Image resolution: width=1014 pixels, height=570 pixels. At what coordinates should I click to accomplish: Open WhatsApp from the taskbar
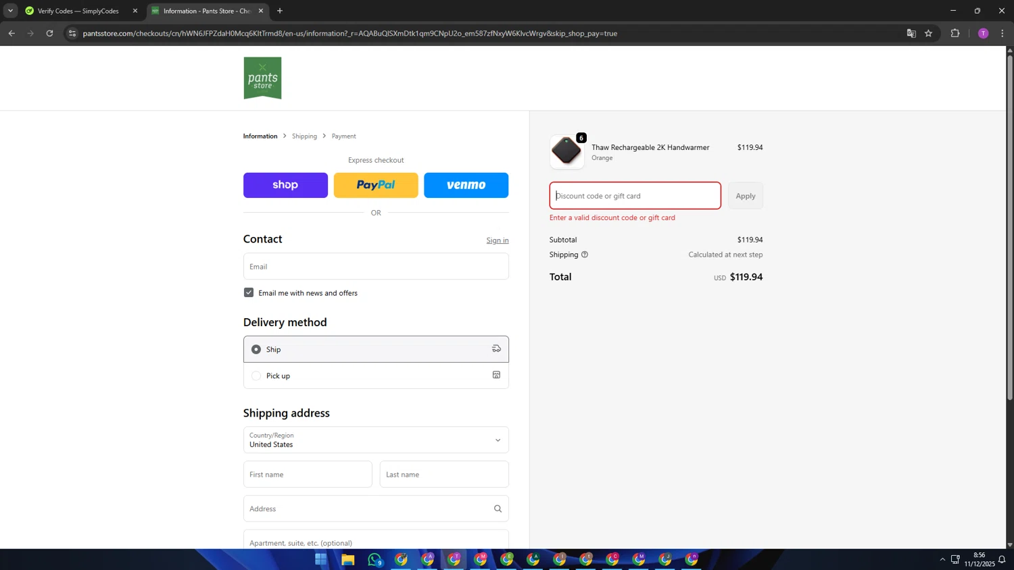375,559
